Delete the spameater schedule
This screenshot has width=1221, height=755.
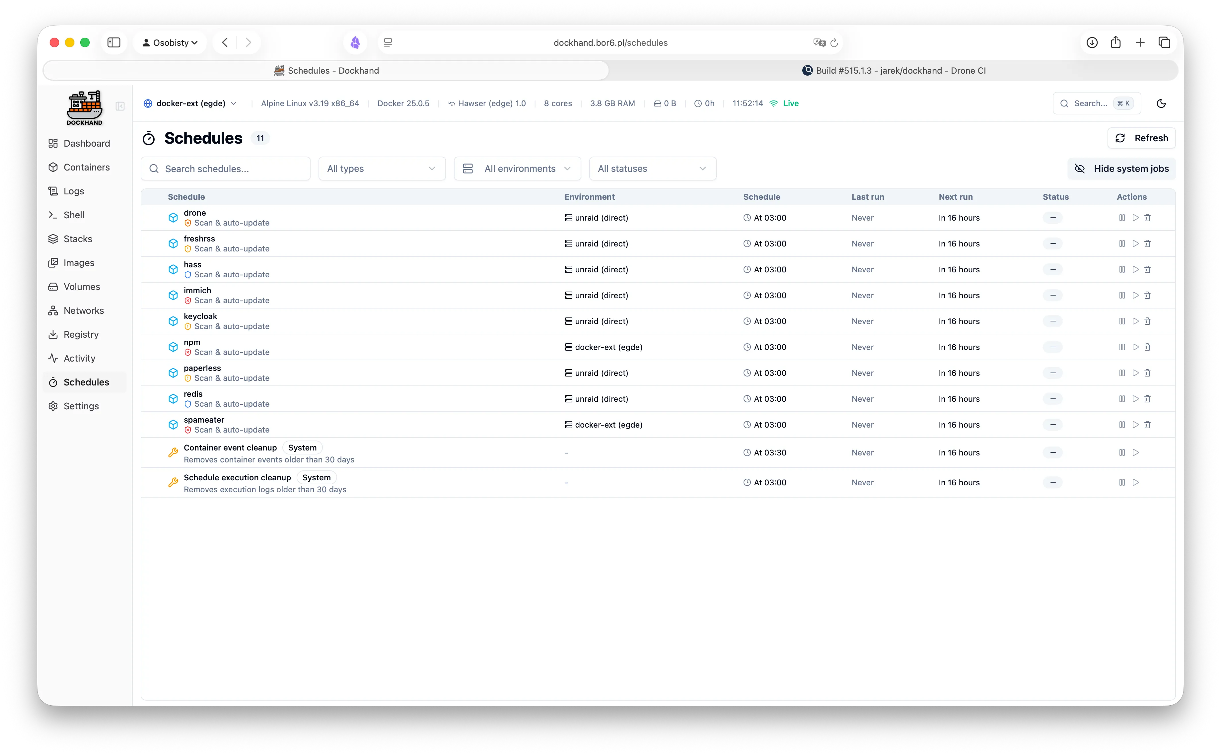coord(1147,425)
